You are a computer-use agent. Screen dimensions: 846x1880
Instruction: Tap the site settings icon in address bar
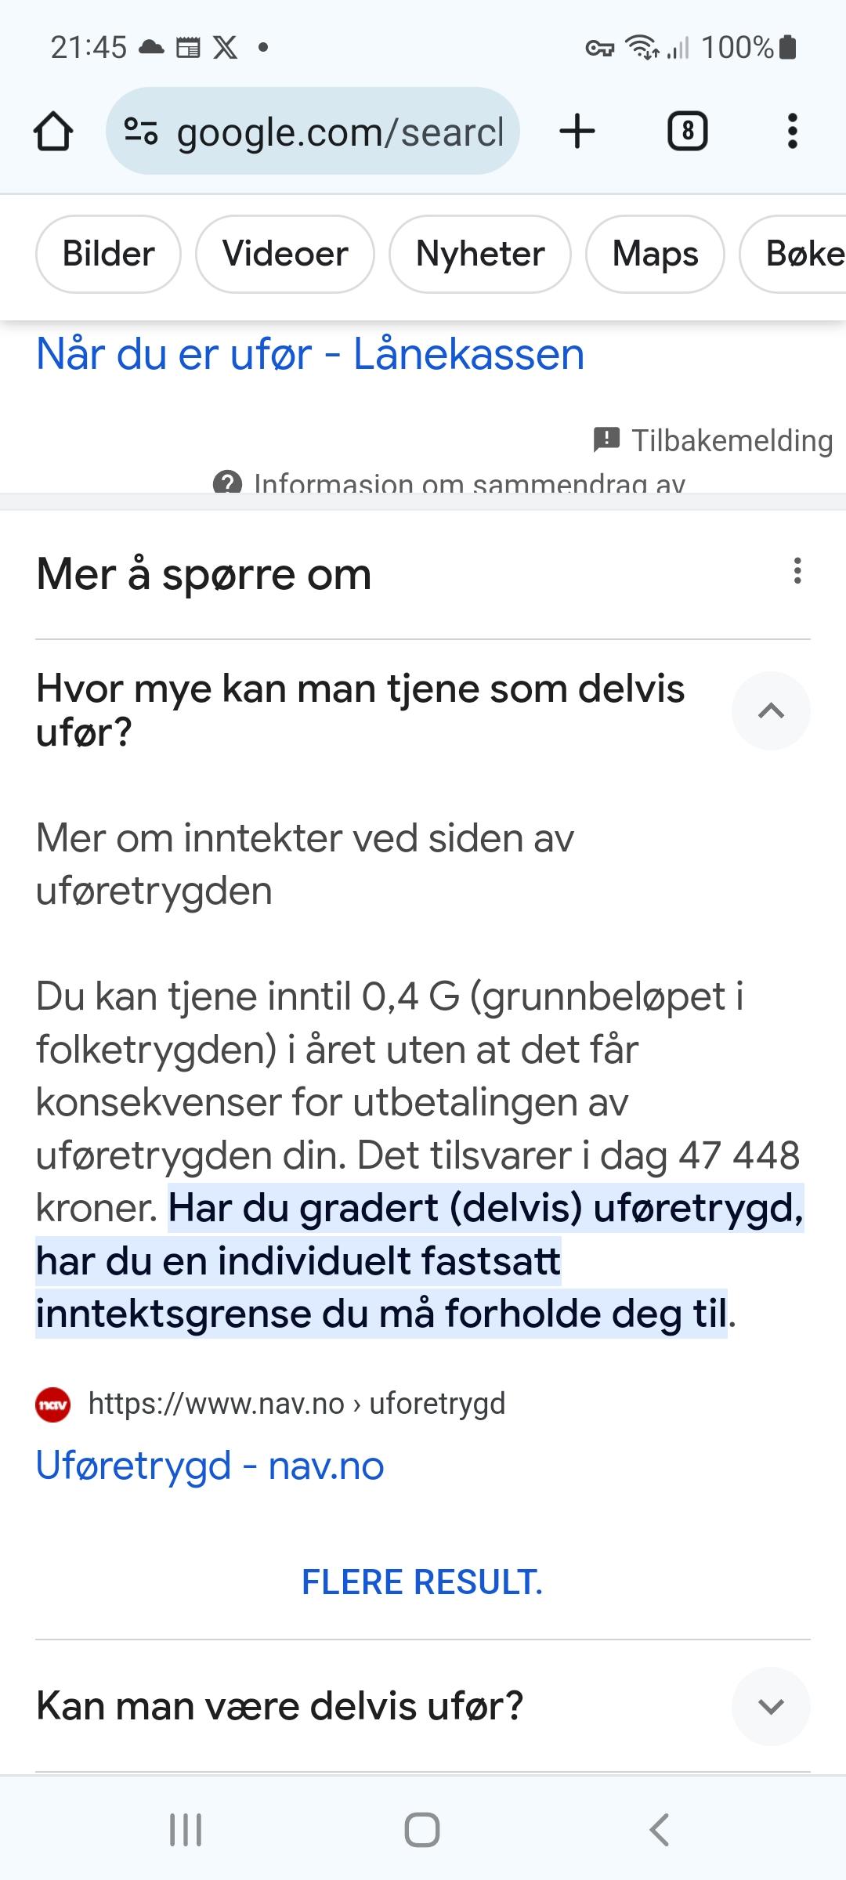[141, 131]
